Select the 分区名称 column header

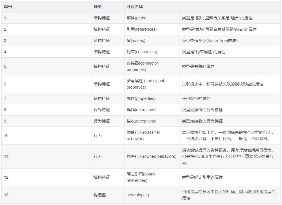(152, 7)
